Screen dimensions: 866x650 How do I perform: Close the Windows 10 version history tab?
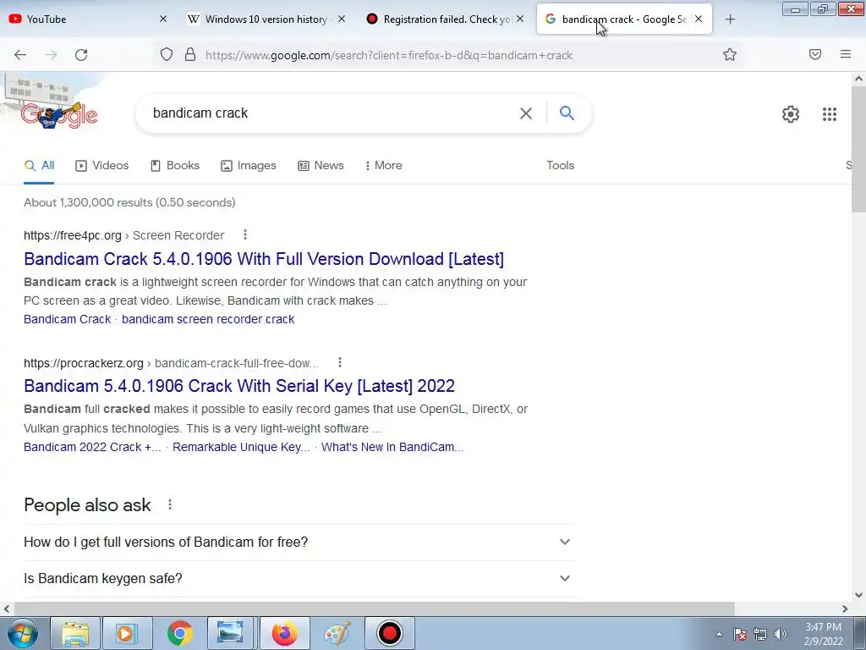[x=342, y=19]
